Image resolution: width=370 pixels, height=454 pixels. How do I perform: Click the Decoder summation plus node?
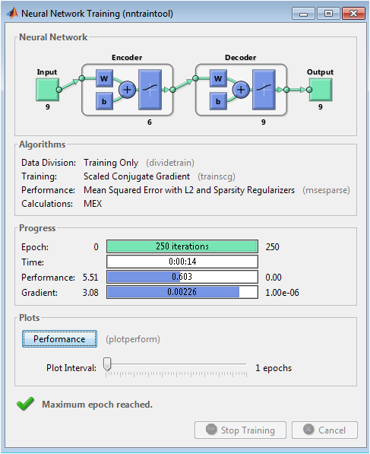coord(241,90)
